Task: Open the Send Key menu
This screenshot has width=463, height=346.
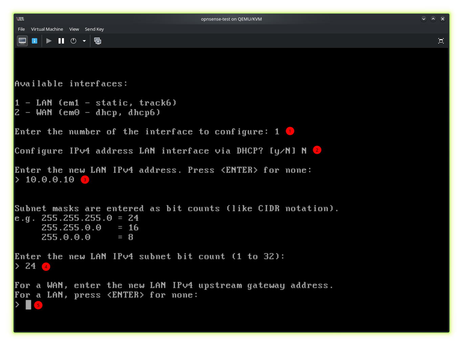Action: tap(94, 29)
